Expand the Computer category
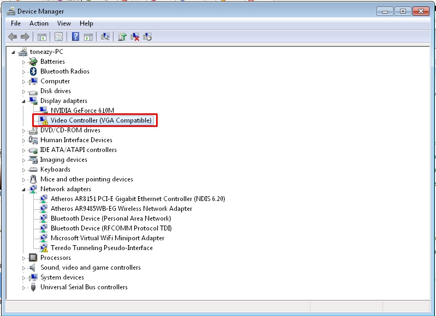Screen dimensions: 436x316 pos(23,82)
